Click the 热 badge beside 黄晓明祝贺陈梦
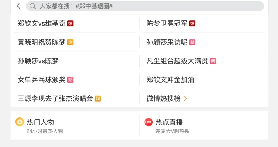The image size is (278, 147). 70,42
